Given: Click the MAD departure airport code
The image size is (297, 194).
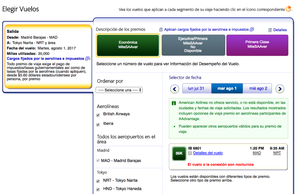Looking at the screenshot, I should (257, 153).
